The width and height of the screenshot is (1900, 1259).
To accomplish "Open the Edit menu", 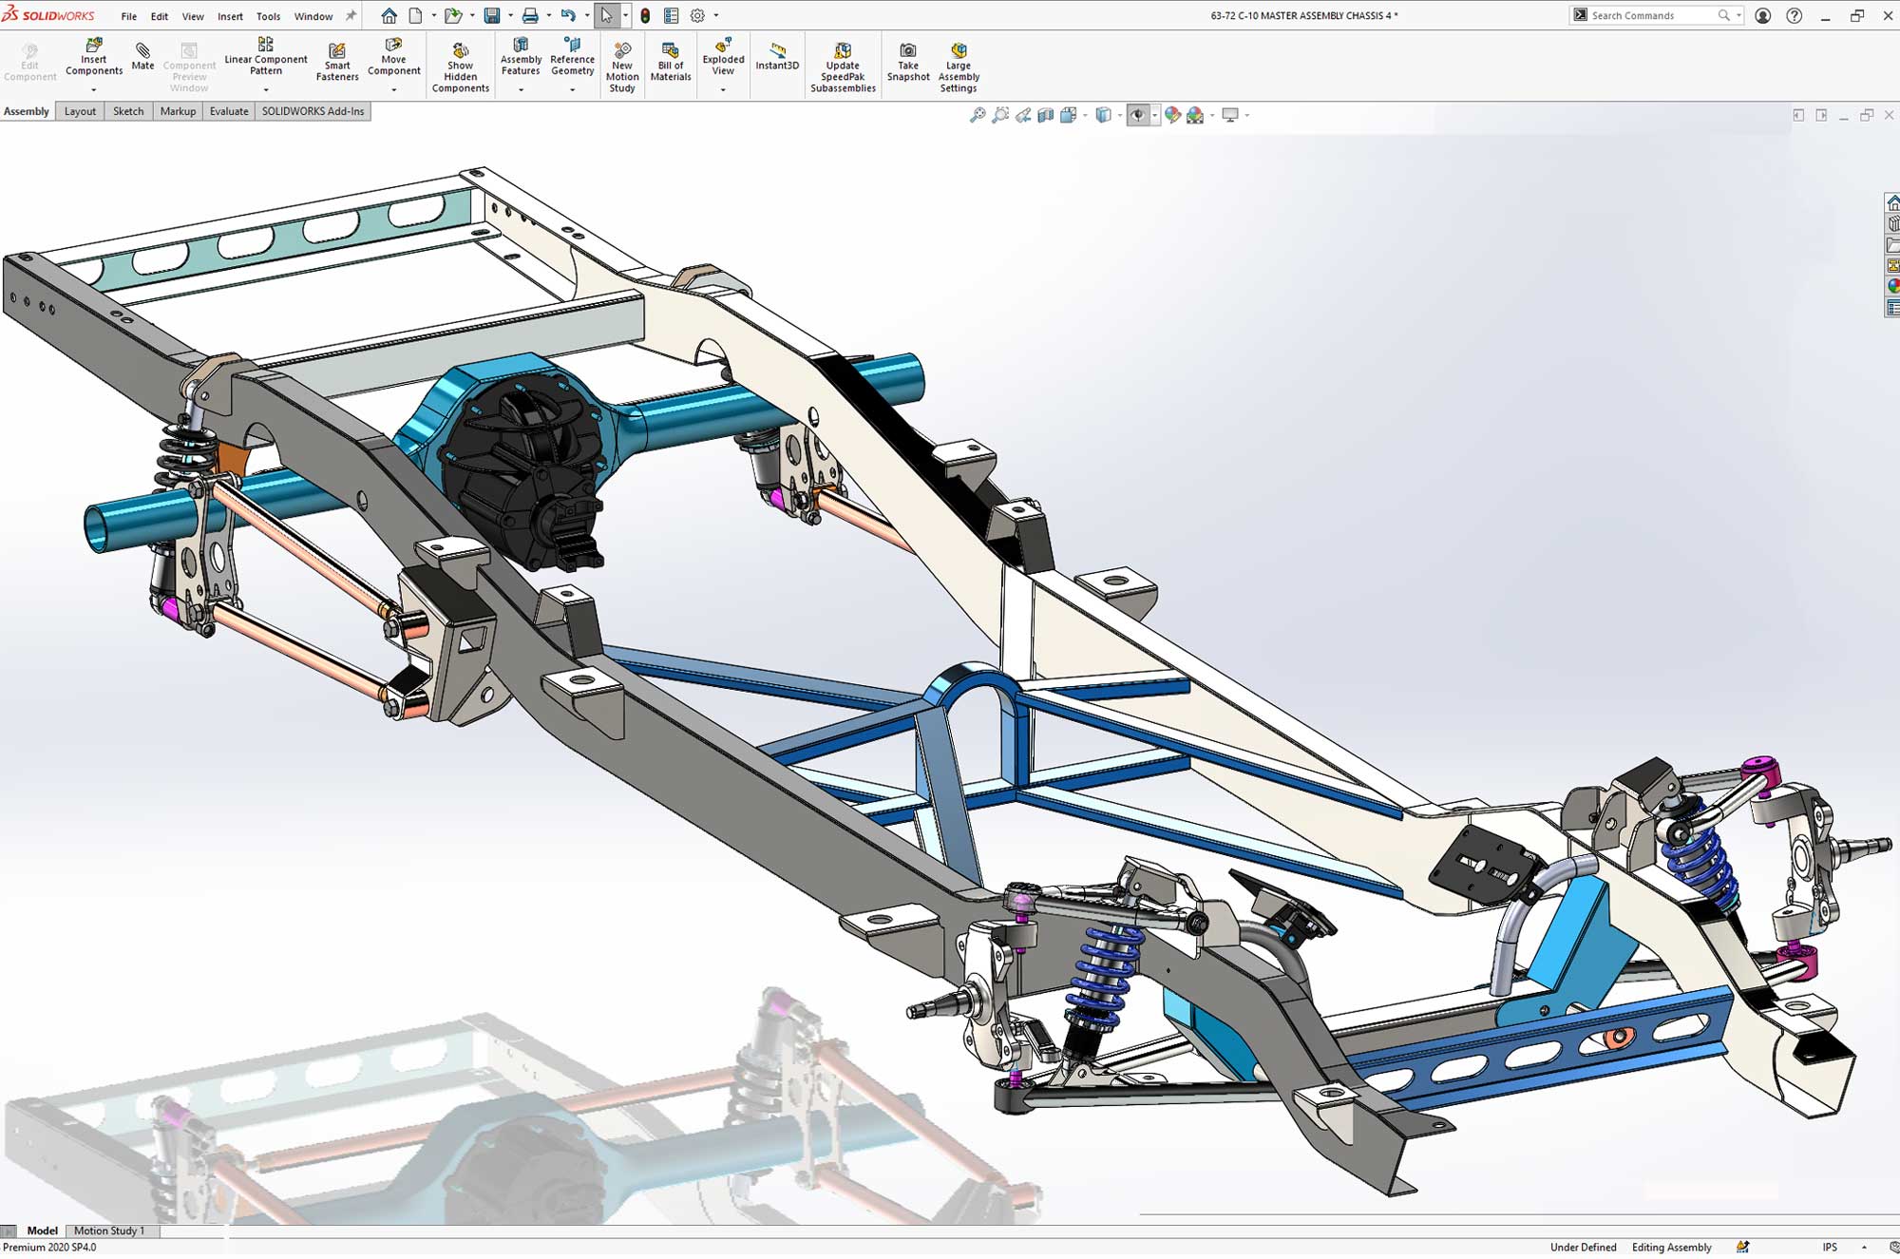I will 160,16.
